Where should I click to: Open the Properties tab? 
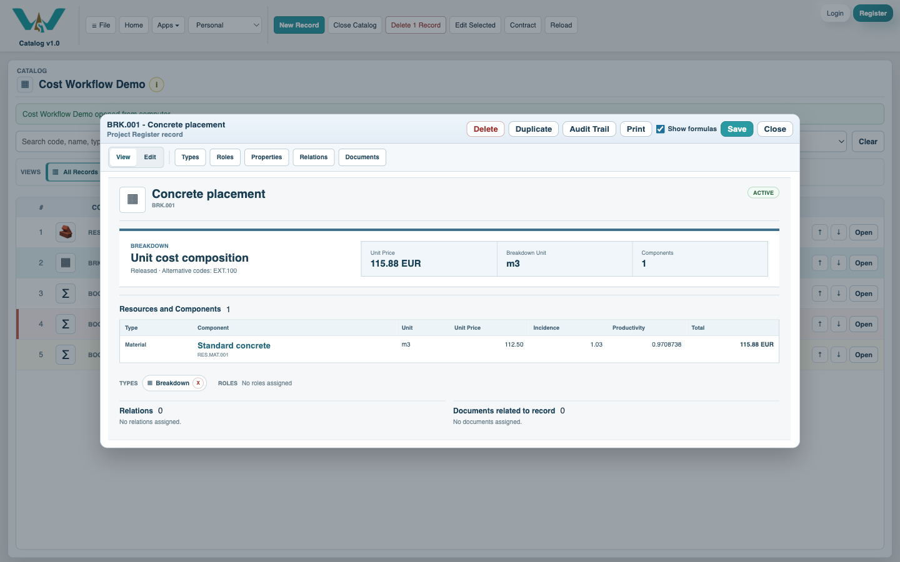pos(267,157)
